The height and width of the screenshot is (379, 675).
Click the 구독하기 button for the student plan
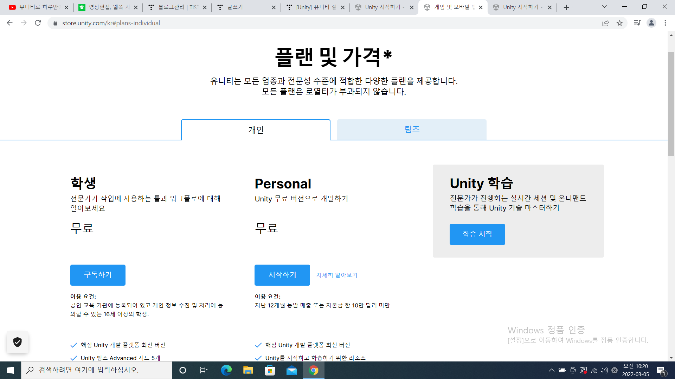point(98,275)
